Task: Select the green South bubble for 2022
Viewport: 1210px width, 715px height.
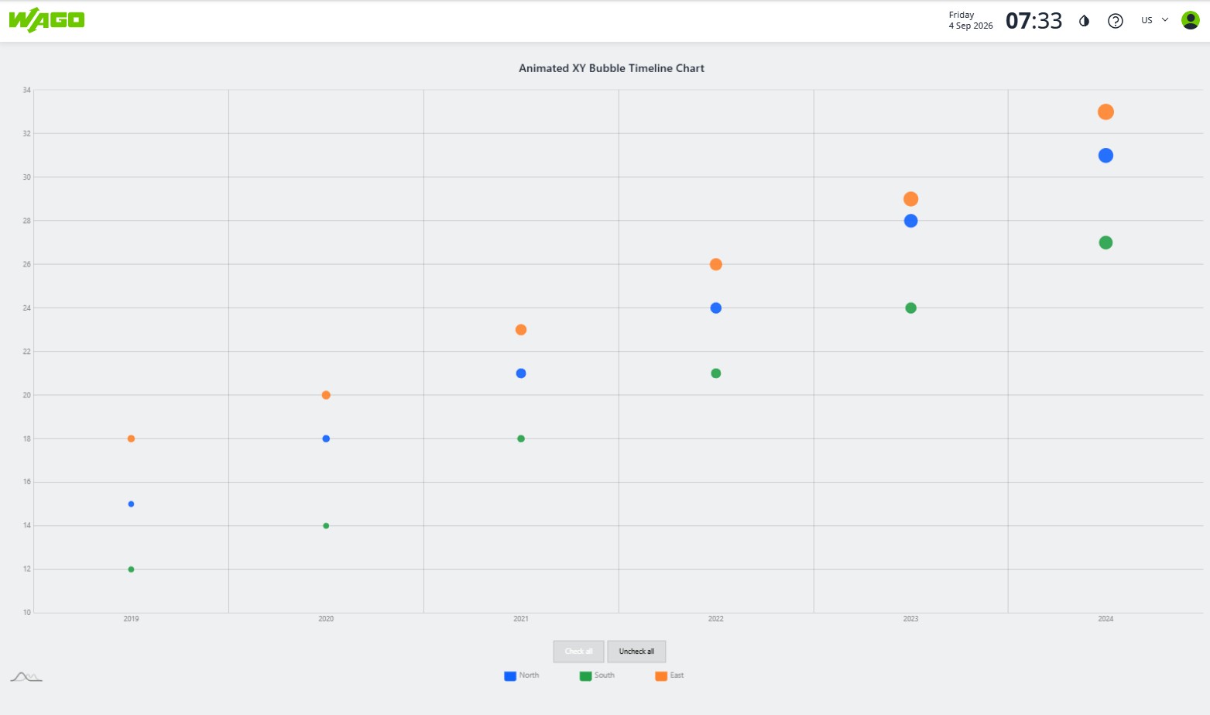Action: pyautogui.click(x=716, y=373)
